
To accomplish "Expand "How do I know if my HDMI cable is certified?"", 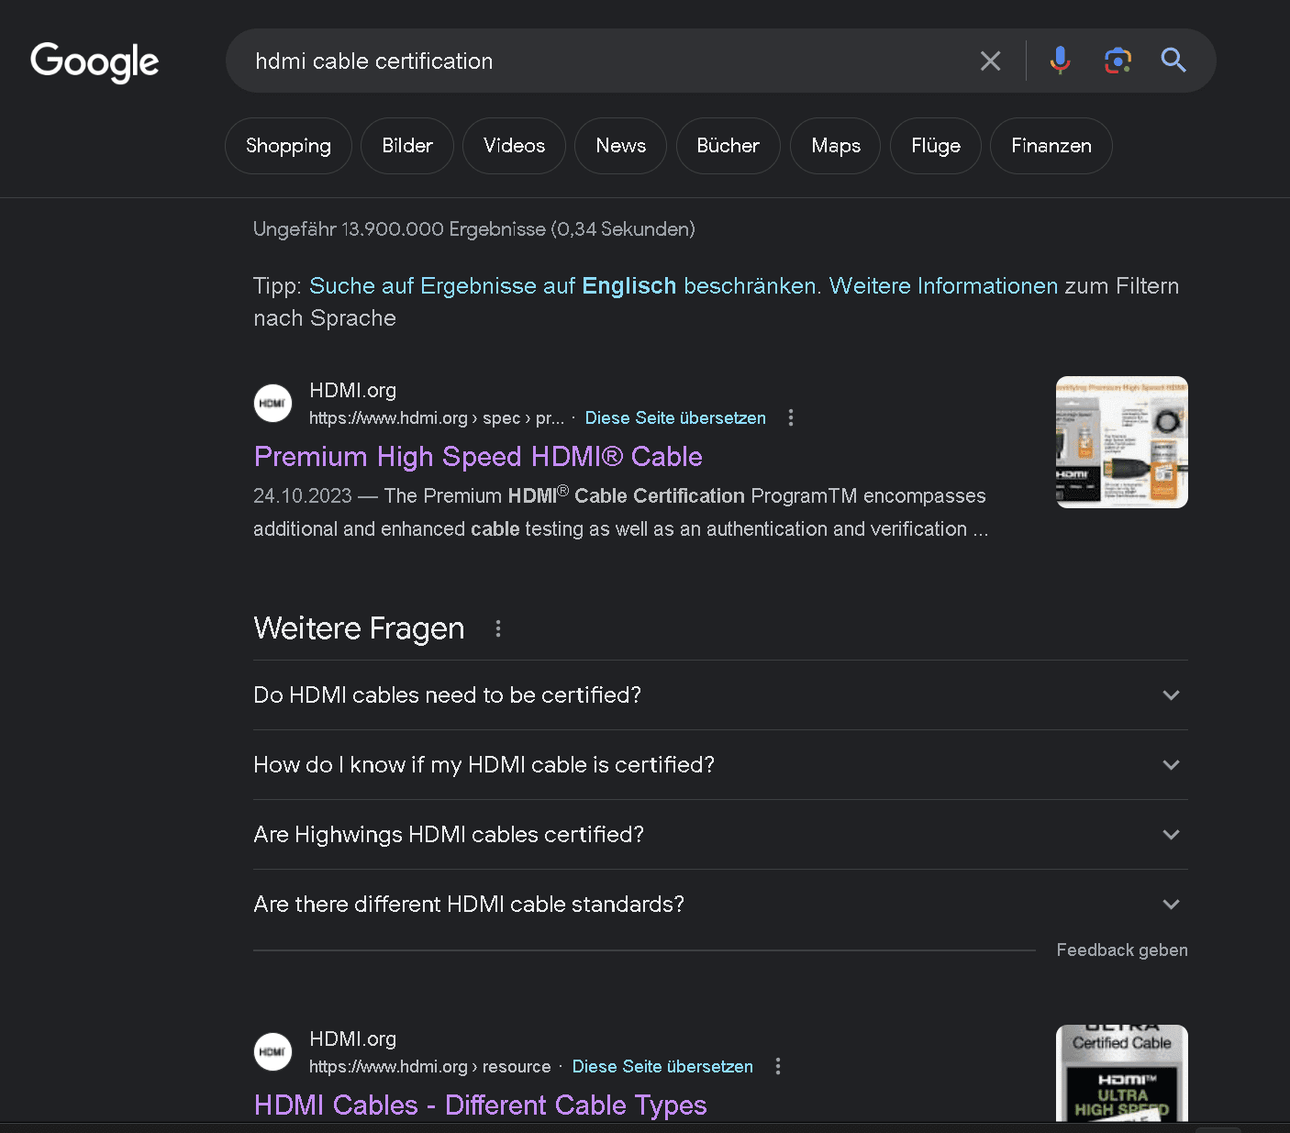I will [1171, 765].
